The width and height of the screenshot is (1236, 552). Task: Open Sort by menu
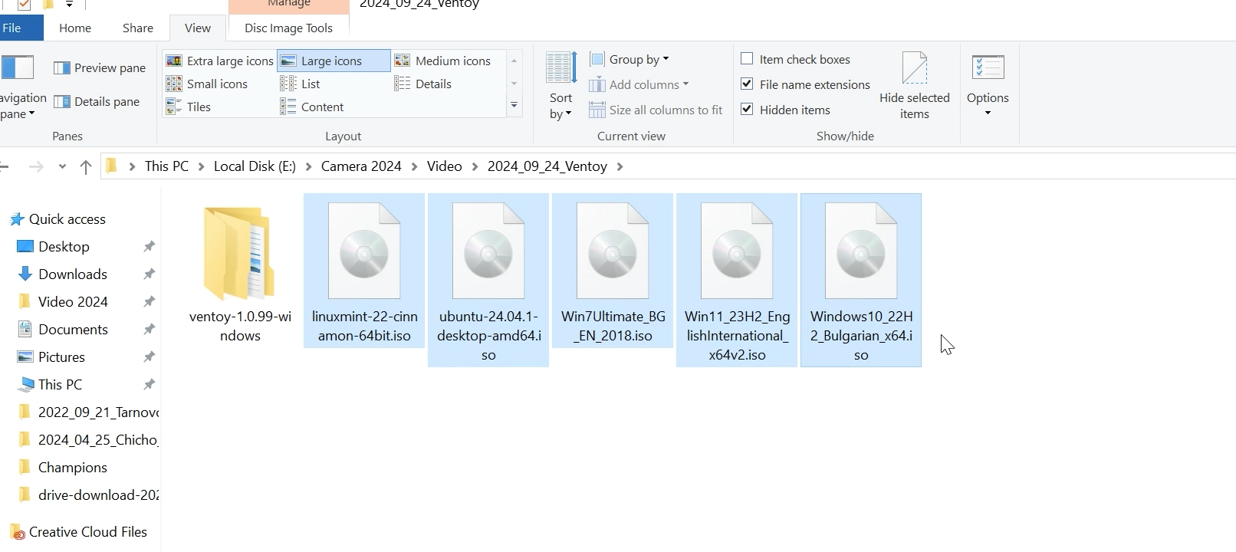(x=561, y=86)
